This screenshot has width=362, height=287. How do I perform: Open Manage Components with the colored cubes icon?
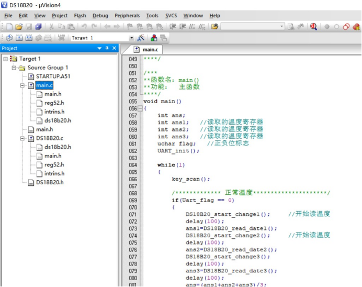(154, 38)
